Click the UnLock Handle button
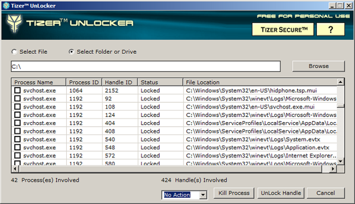Screen dimensions: 355x204 pos(281,193)
